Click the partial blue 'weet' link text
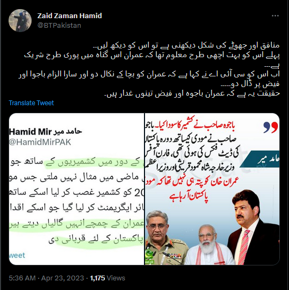Screen dimensions: 289x290 [17, 255]
